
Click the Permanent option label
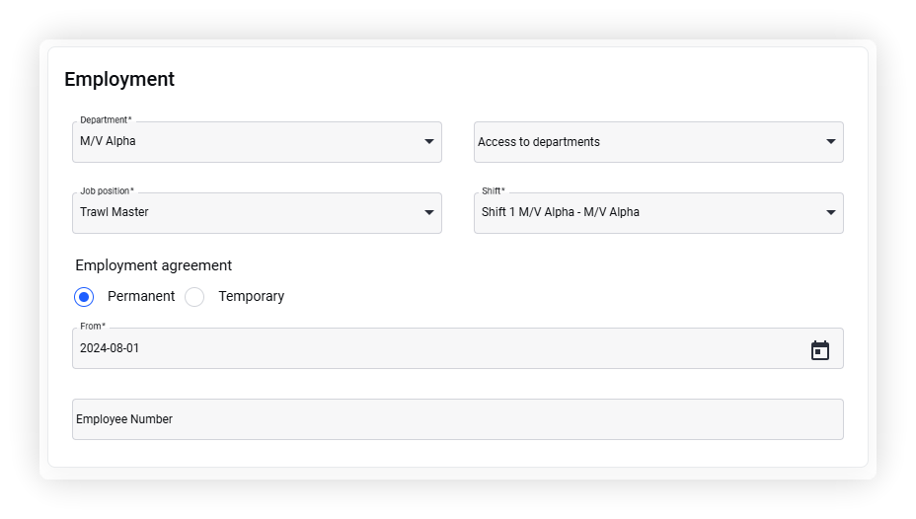(x=141, y=297)
